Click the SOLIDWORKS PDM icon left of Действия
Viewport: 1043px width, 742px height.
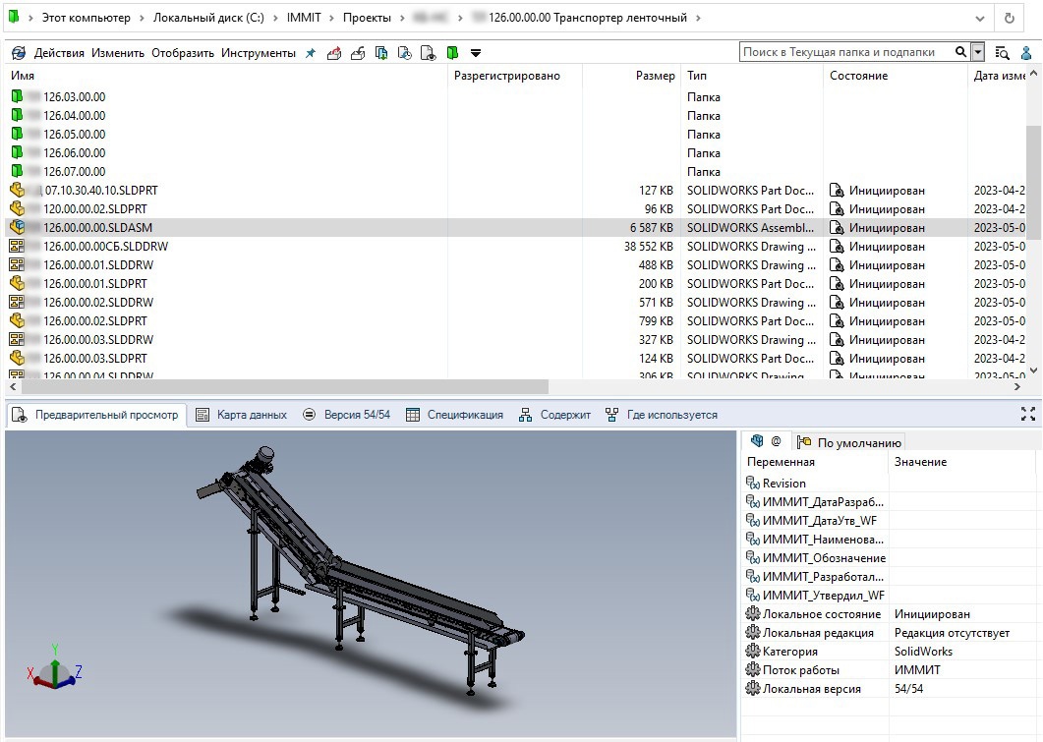pos(17,53)
